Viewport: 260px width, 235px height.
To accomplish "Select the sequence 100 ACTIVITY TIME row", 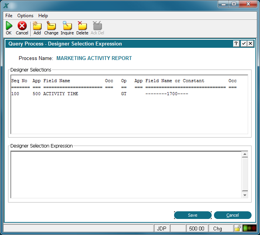I will [x=129, y=94].
